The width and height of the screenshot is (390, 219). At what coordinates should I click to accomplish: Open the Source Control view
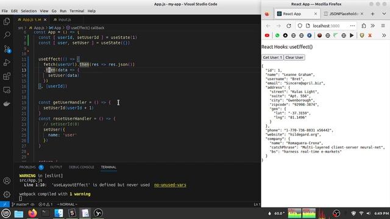click(7, 49)
